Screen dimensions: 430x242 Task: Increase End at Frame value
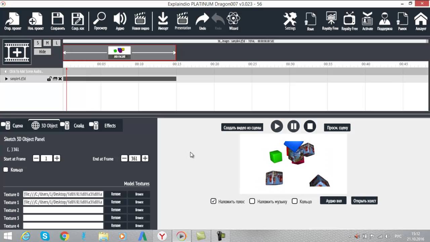coord(145,158)
